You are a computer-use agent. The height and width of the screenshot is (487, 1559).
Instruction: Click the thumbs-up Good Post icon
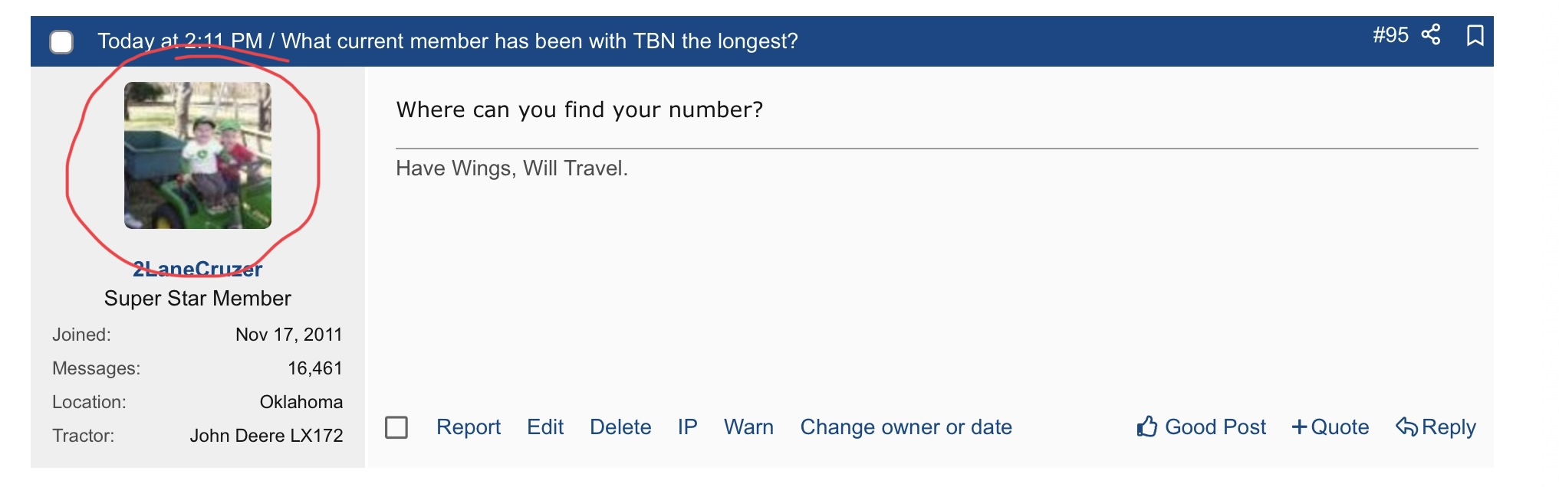click(x=1147, y=427)
